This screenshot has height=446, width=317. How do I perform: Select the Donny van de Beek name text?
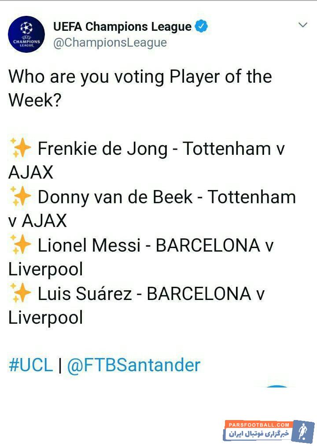click(x=115, y=197)
